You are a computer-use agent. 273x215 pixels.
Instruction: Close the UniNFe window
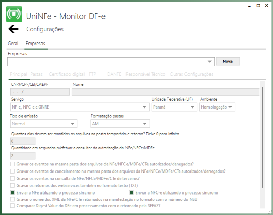(x=266, y=6)
